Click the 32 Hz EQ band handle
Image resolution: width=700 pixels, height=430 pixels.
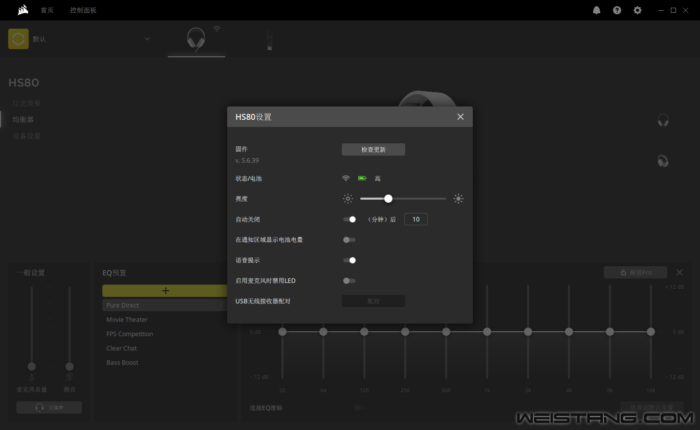[282, 332]
